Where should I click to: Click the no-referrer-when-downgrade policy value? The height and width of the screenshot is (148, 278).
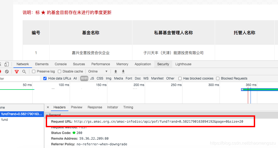[102, 144]
